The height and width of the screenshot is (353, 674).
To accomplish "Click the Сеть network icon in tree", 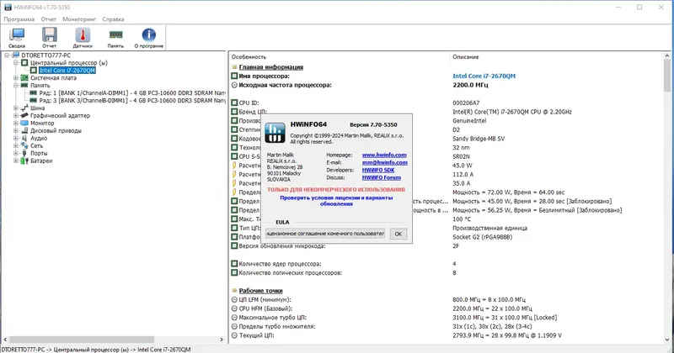I will (x=24, y=145).
